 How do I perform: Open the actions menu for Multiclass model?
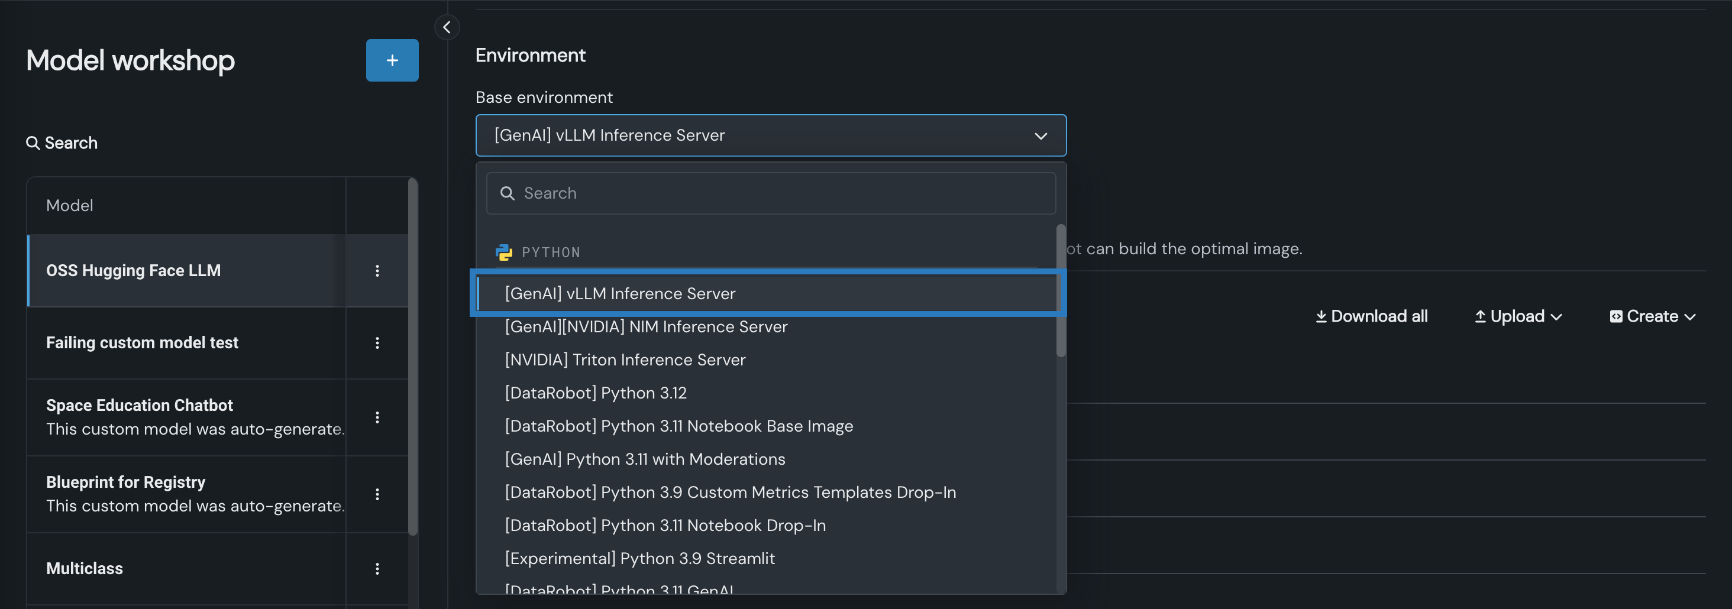coord(377,569)
